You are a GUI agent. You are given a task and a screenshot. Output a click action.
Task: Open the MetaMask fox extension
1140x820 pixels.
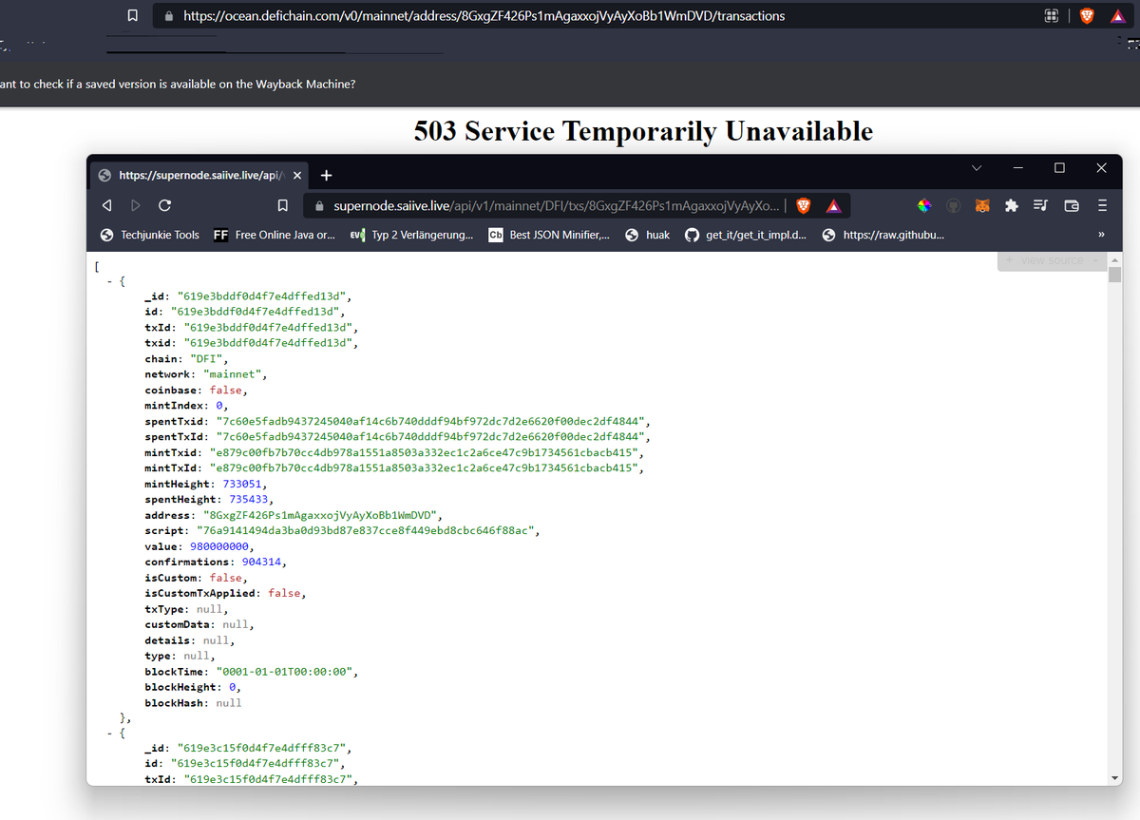[983, 205]
